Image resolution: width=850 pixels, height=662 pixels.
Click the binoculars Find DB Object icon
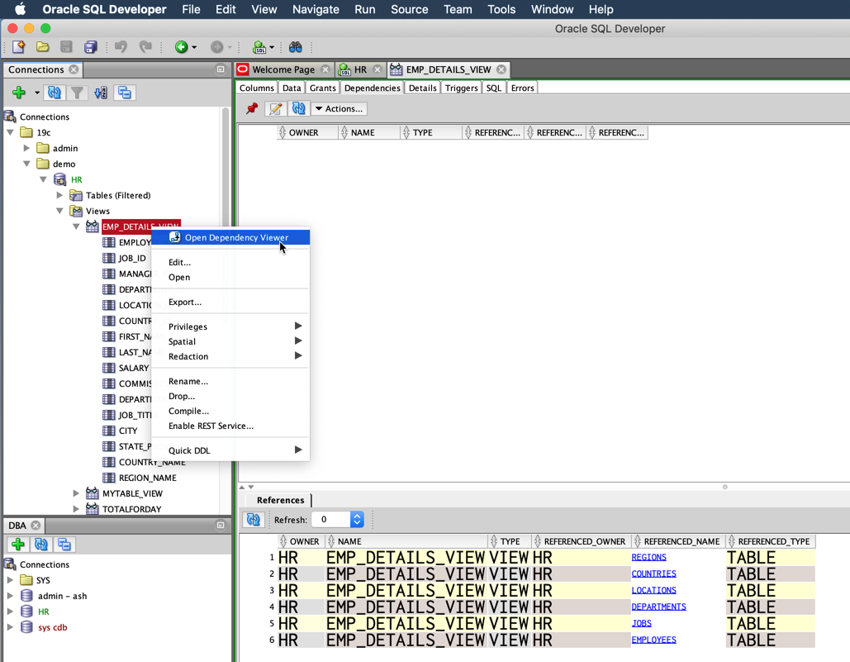point(296,47)
